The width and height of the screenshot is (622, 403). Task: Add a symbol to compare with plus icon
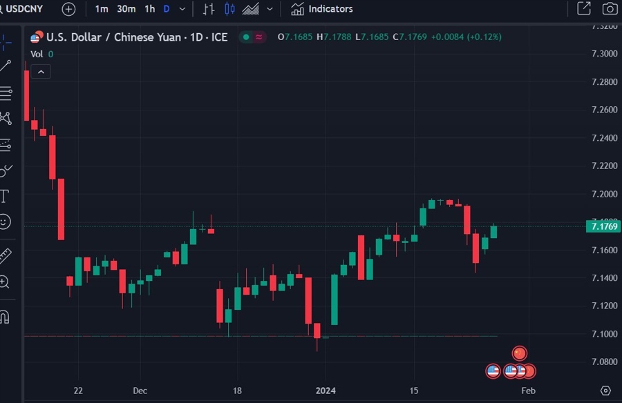coord(68,9)
